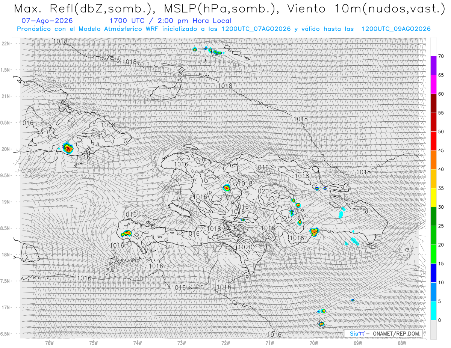Click the '17N' latitude axis label
The image size is (451, 348).
(6, 307)
